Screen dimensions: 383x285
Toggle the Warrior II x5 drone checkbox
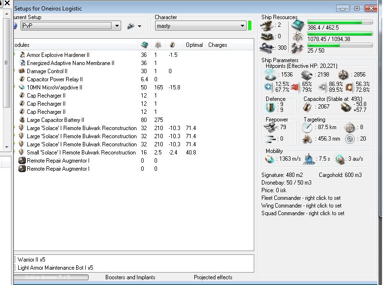tap(14, 260)
